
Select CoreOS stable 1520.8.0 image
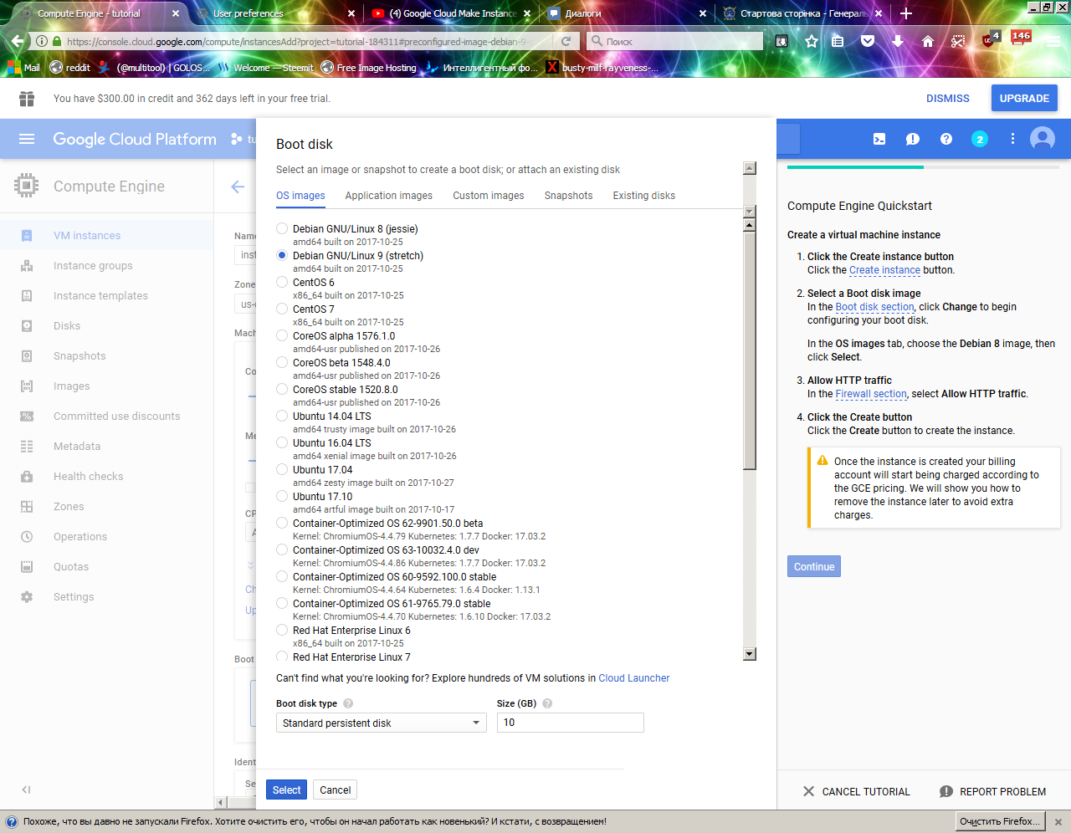282,389
